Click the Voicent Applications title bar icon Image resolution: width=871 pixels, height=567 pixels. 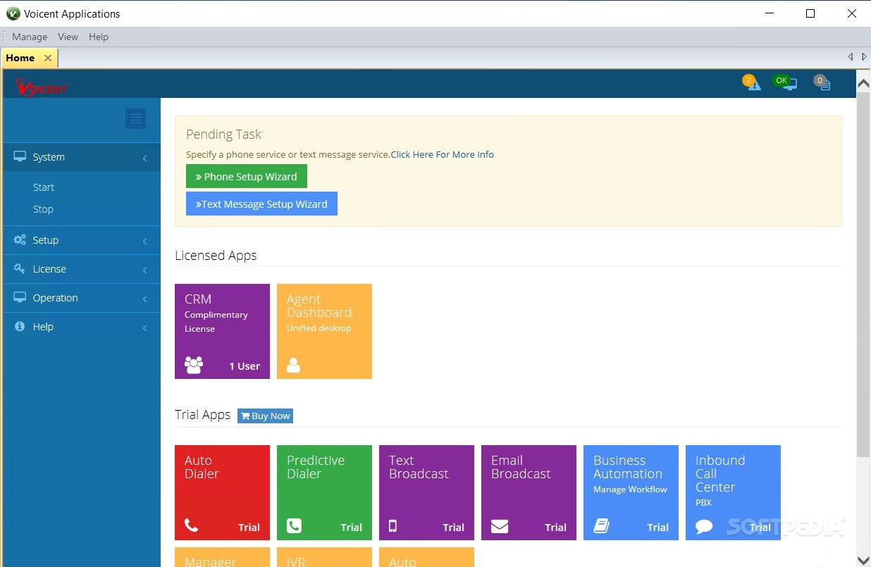[x=13, y=13]
